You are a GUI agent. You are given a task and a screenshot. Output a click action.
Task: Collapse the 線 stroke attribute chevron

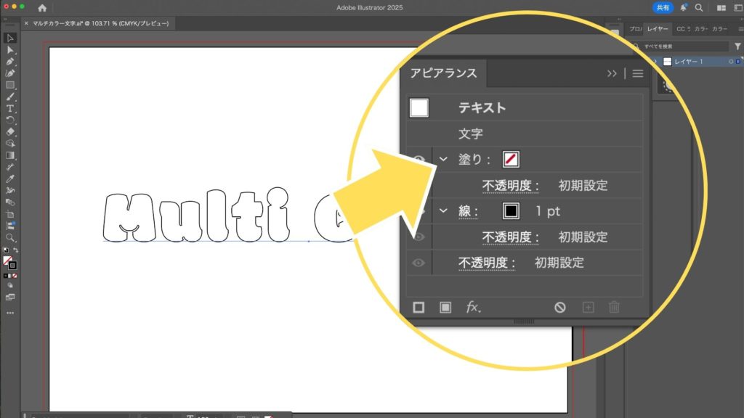(443, 210)
